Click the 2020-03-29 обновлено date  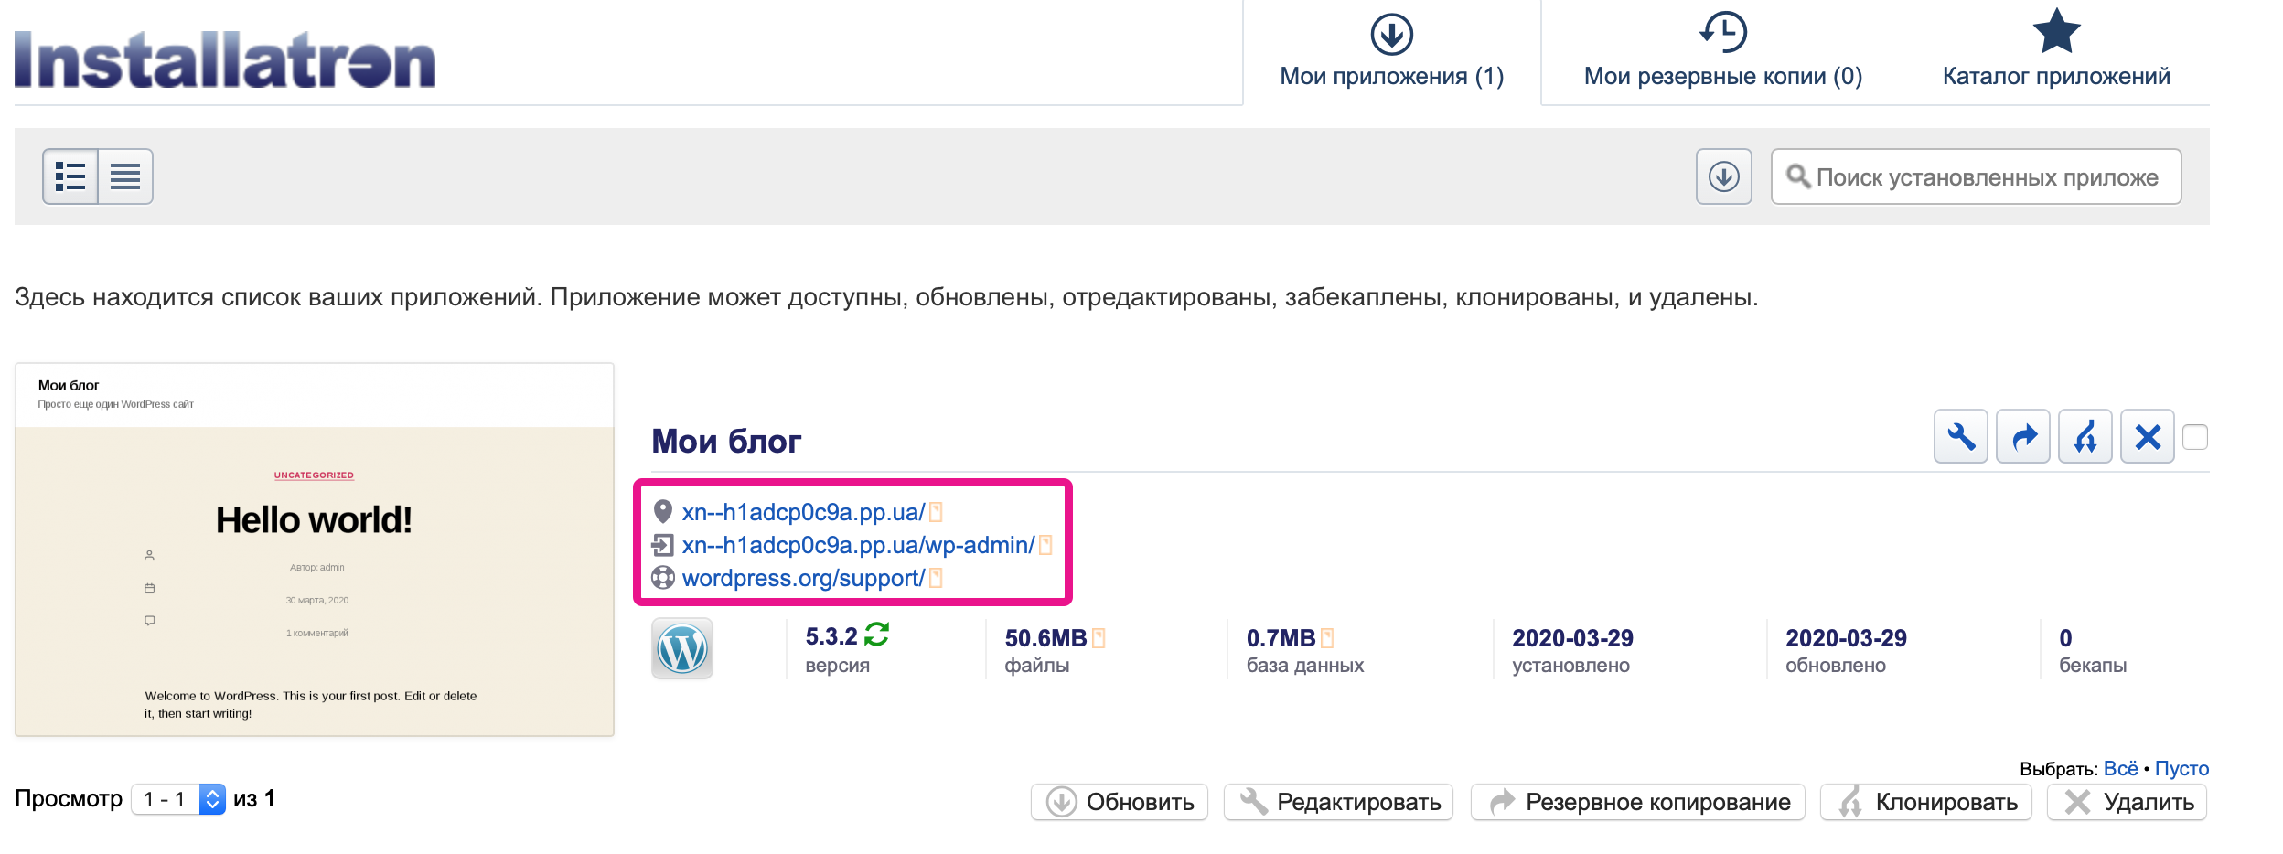click(x=1846, y=638)
